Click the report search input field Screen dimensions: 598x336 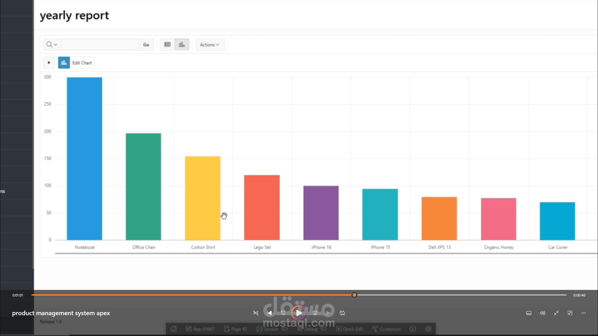(100, 45)
